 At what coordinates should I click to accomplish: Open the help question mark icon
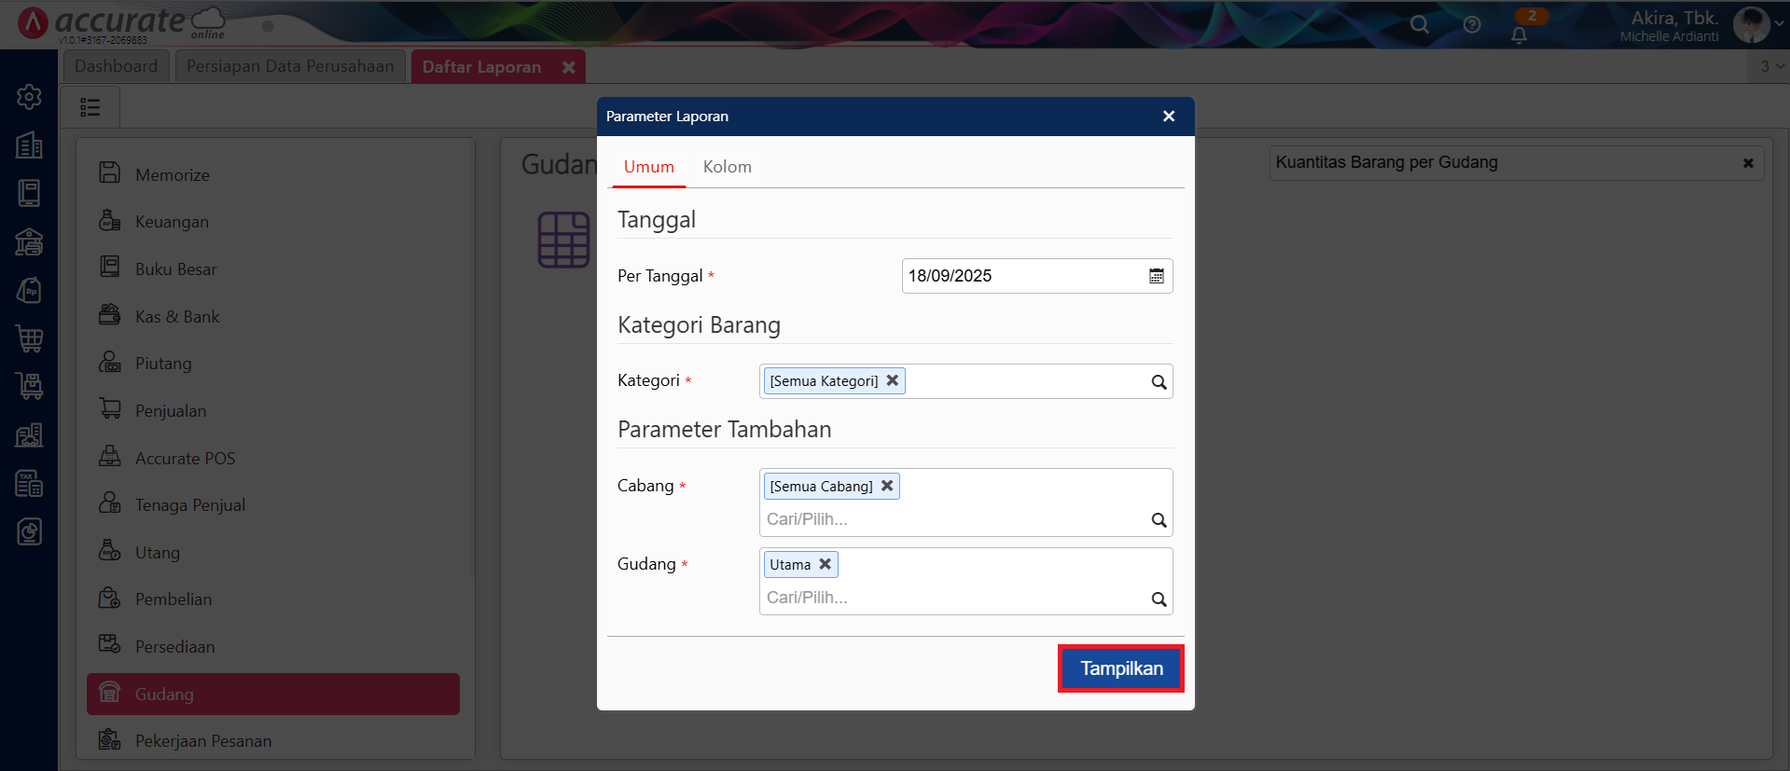click(x=1472, y=25)
